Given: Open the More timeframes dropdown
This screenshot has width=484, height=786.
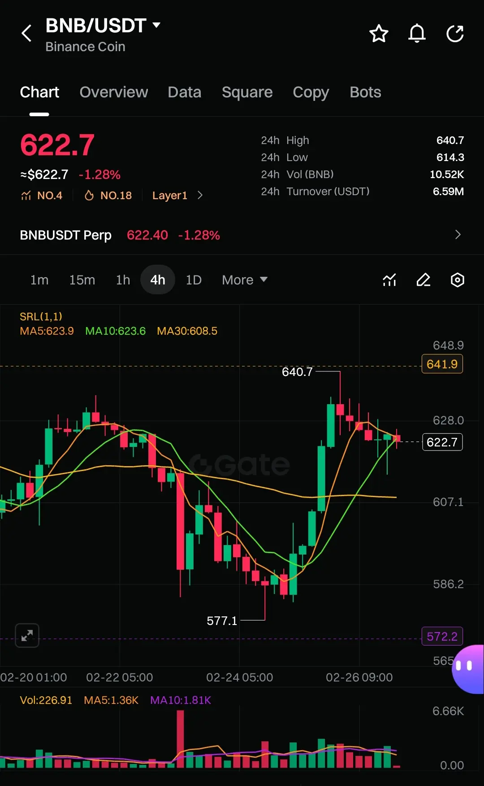Looking at the screenshot, I should [x=245, y=280].
